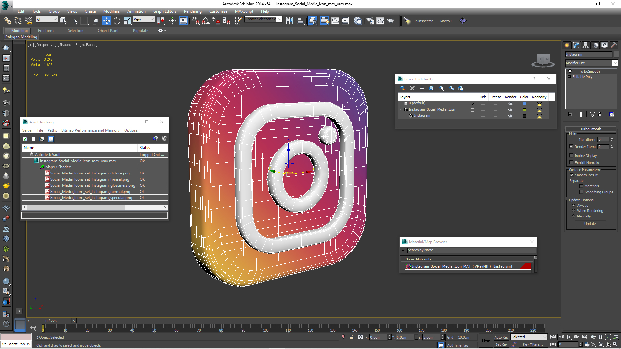Open the Select by Name dialog
This screenshot has width=621, height=349.
(x=73, y=21)
